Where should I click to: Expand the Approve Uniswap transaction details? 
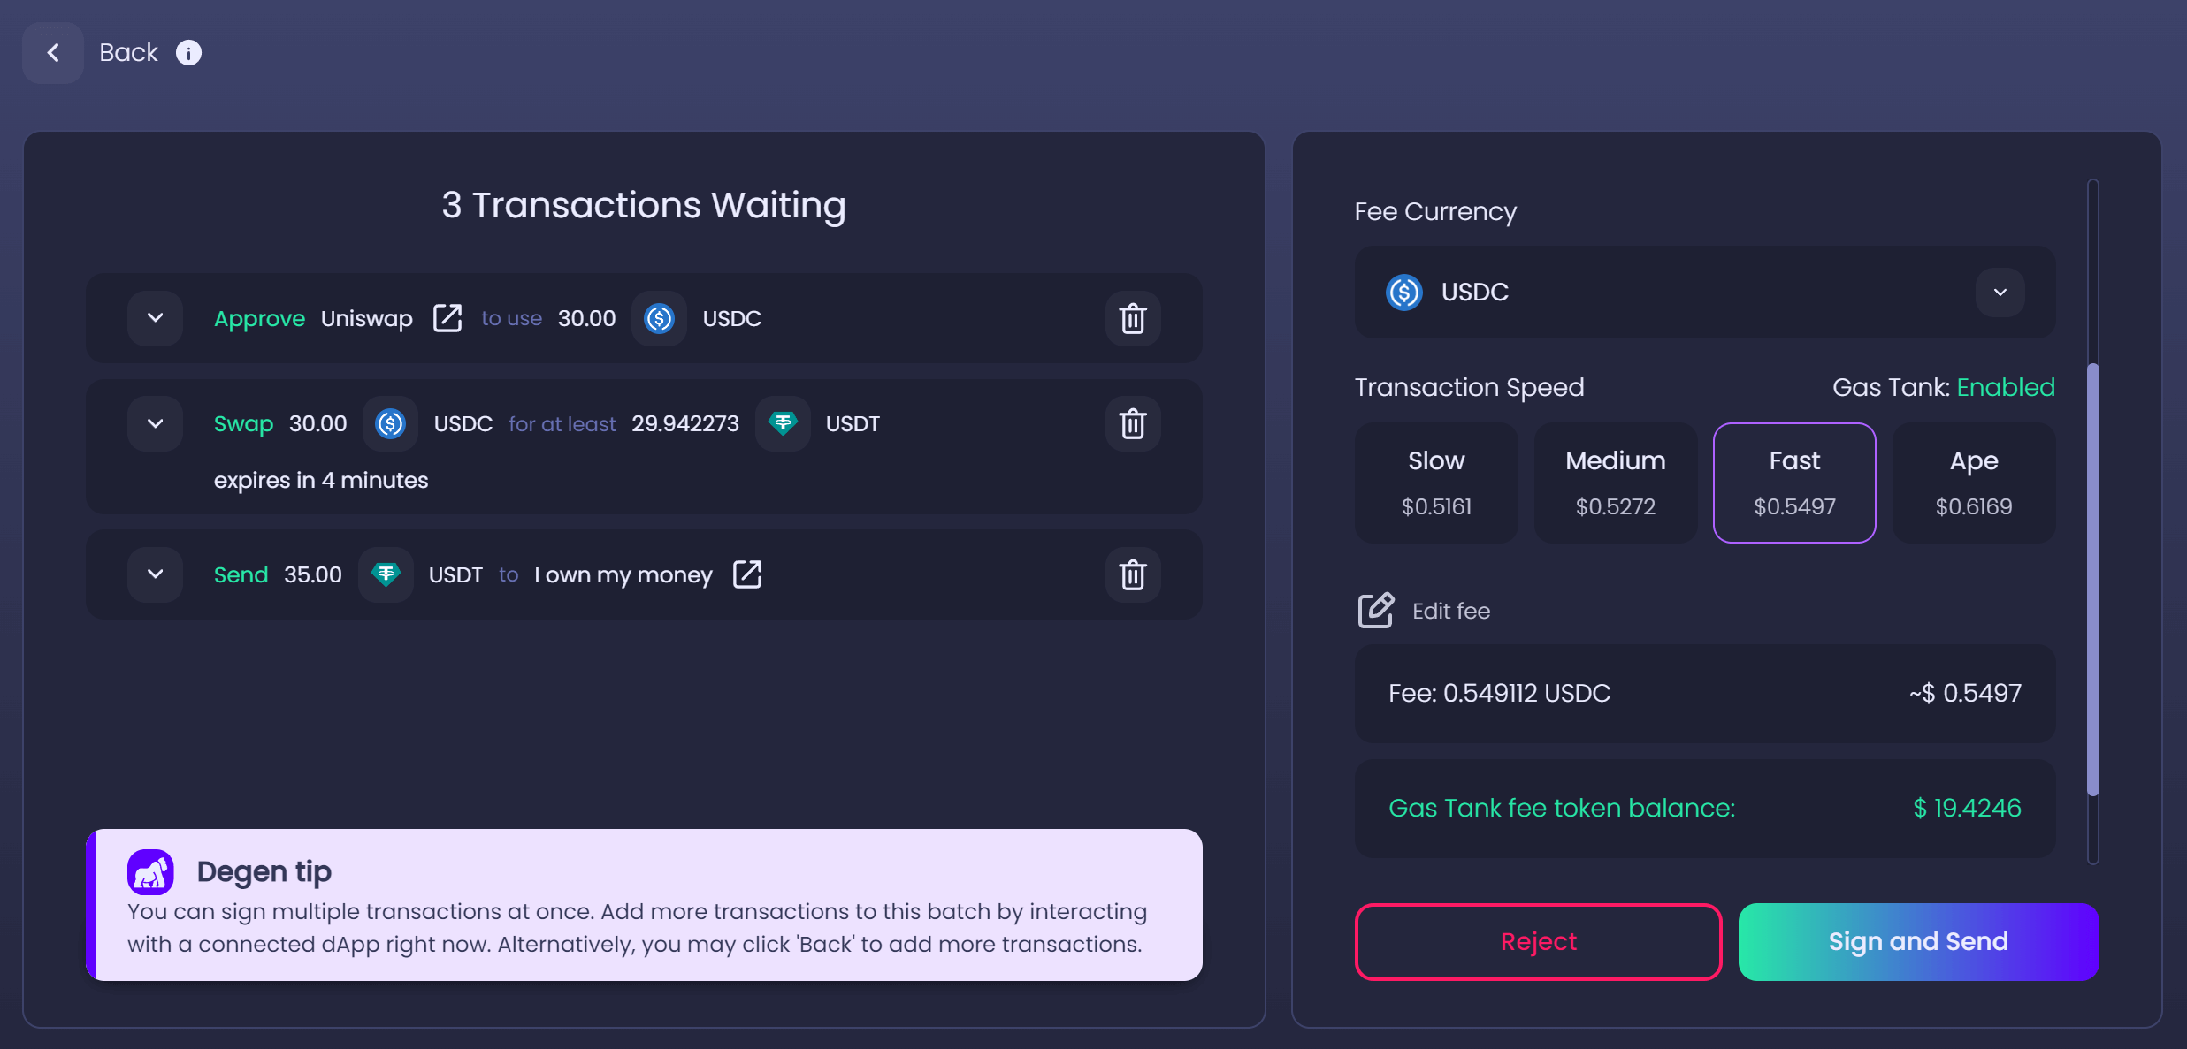155,318
